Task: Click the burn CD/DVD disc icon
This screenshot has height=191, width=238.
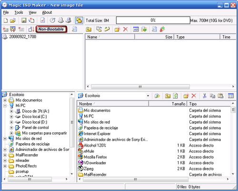Action: pos(52,21)
